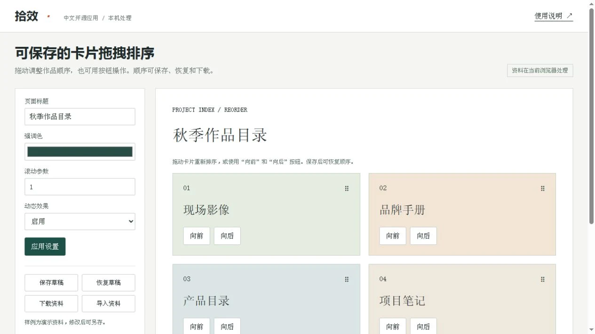Click the number 02 on 品牌手册 card
Viewport: 595px width, 334px height.
383,188
